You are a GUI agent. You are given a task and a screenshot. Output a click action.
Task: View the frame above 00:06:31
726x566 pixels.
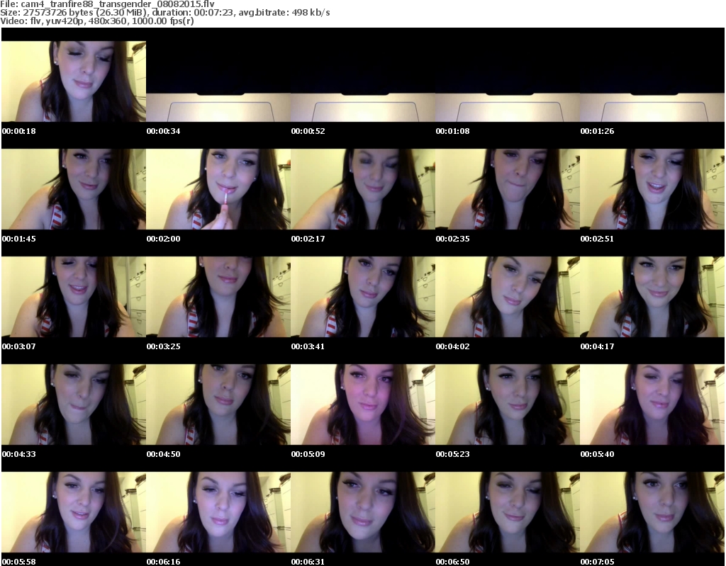coord(362,512)
